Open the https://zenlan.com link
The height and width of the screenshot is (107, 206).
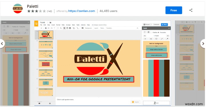pyautogui.click(x=82, y=11)
